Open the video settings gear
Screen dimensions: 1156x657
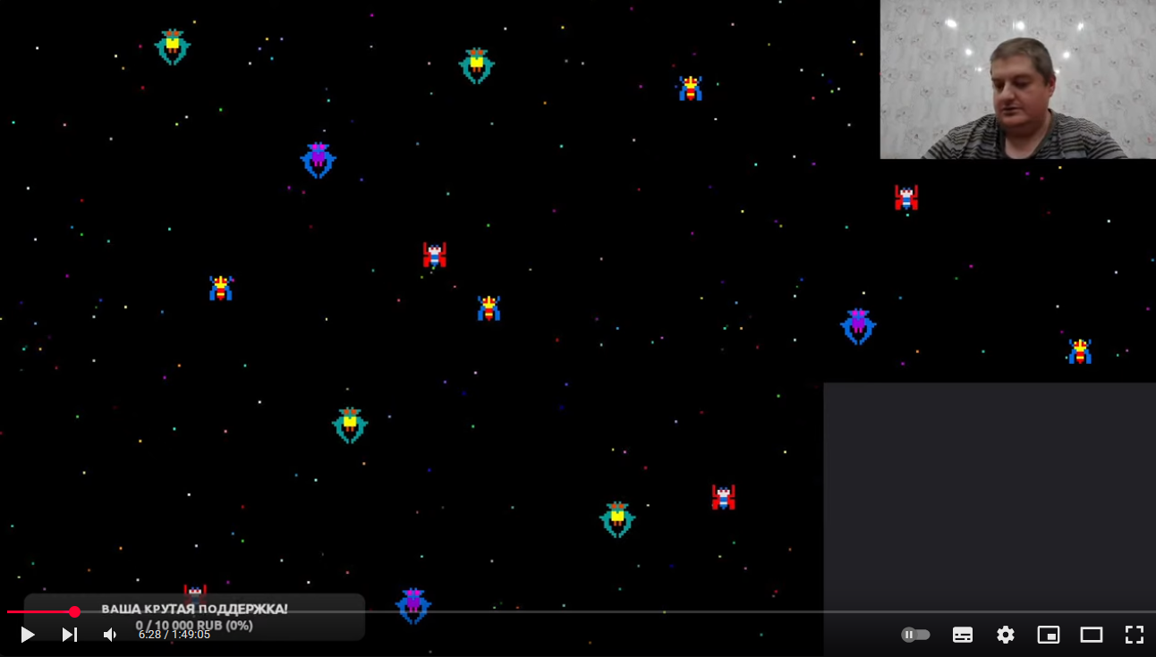pyautogui.click(x=1006, y=635)
